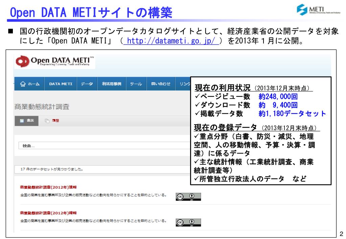
Task: Click the 約248,000回 page view figure
Action: tap(278, 97)
